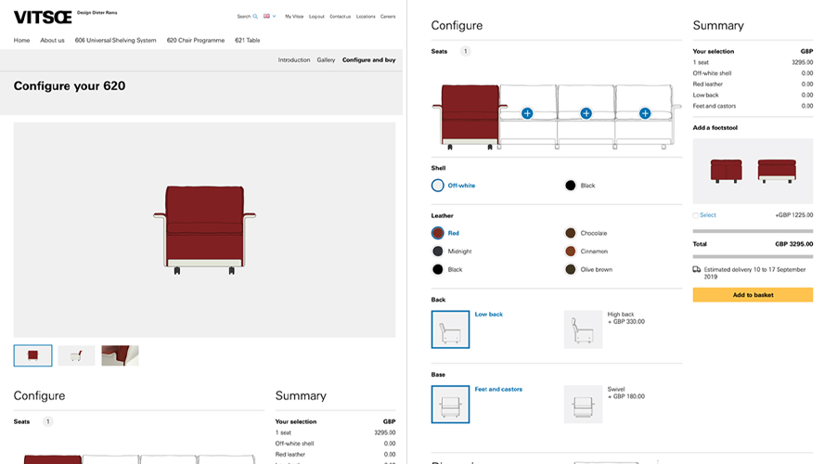Click the 'Total' row label
Image resolution: width=824 pixels, height=464 pixels.
pos(700,244)
